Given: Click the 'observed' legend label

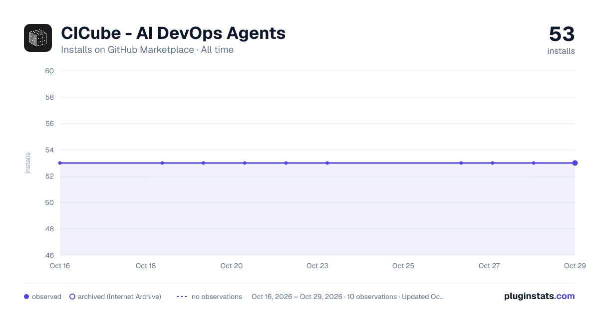Looking at the screenshot, I should pos(46,297).
